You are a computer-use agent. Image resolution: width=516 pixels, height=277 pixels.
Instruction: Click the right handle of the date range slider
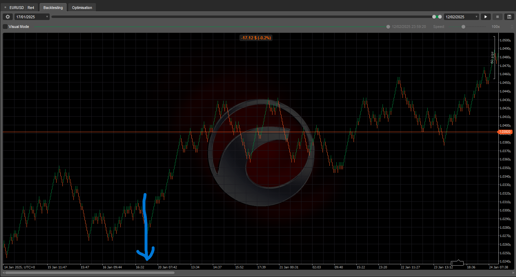click(440, 17)
